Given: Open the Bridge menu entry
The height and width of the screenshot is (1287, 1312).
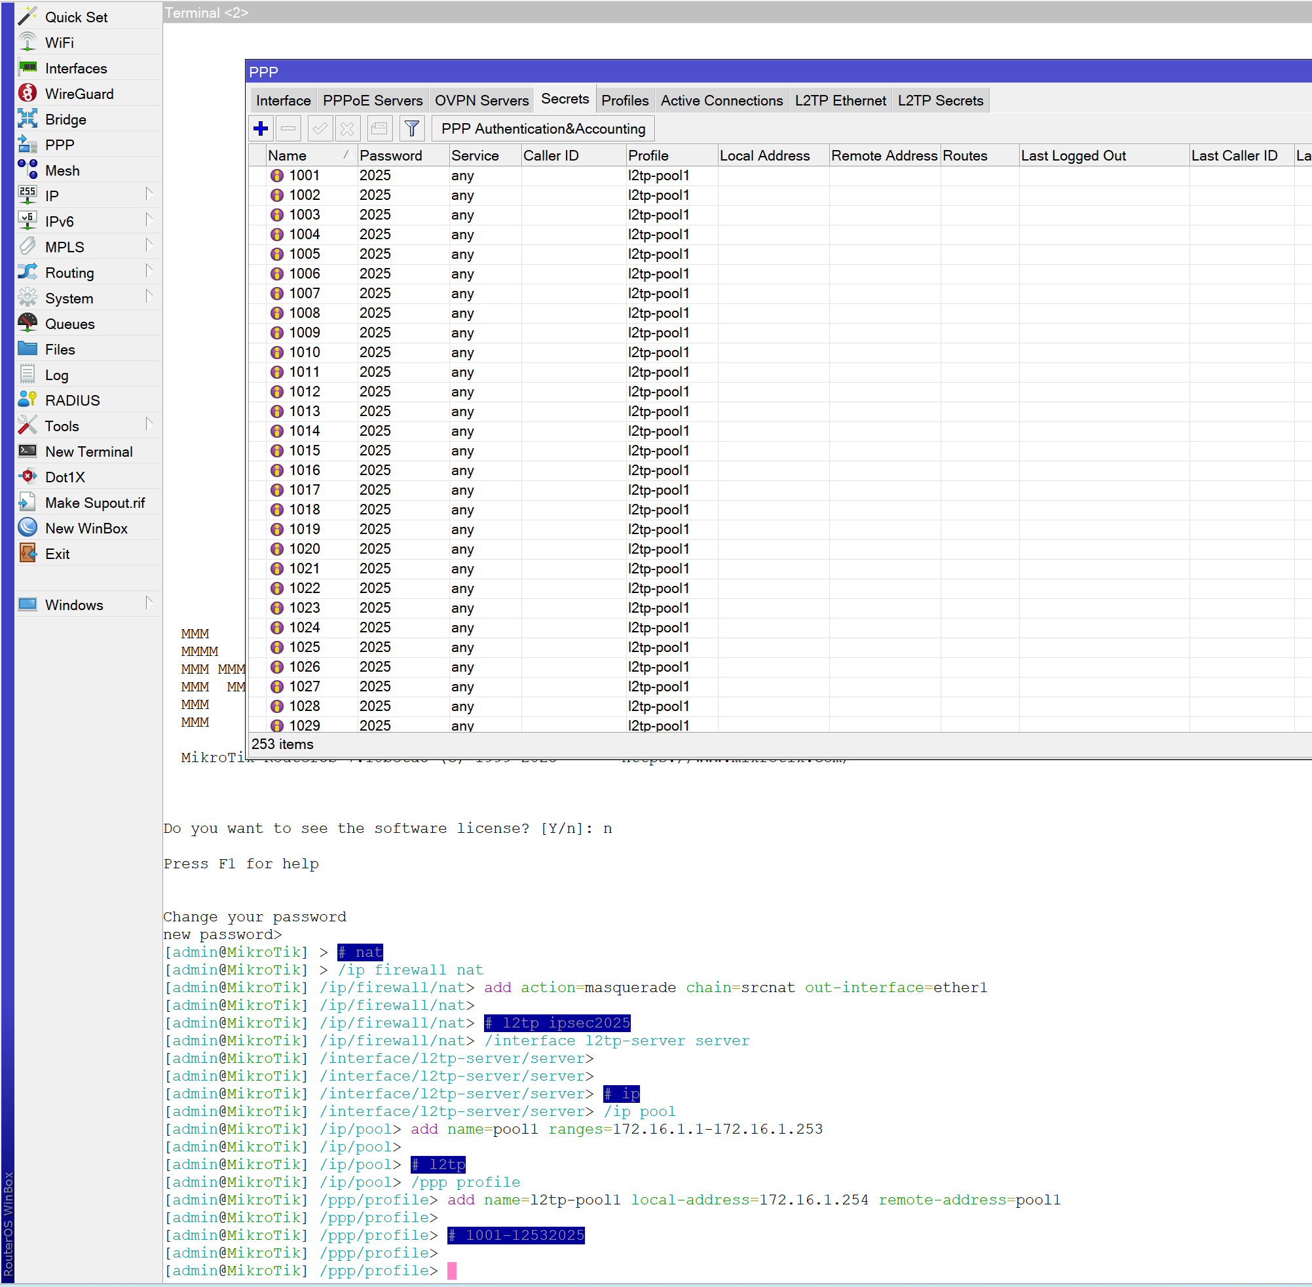Looking at the screenshot, I should tap(88, 120).
